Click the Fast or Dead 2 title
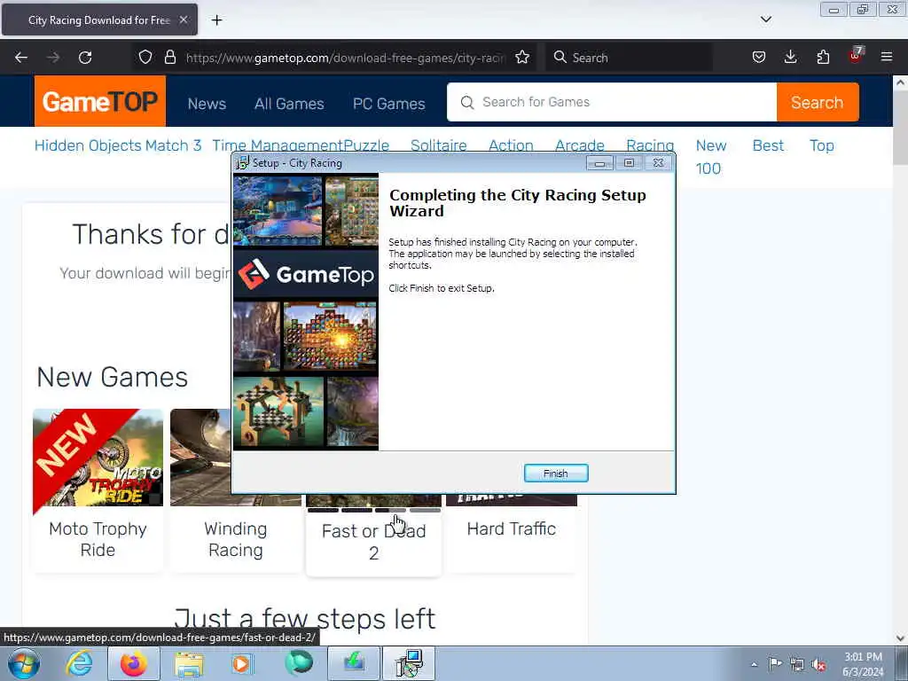Viewport: 908px width, 681px height. coord(373,542)
